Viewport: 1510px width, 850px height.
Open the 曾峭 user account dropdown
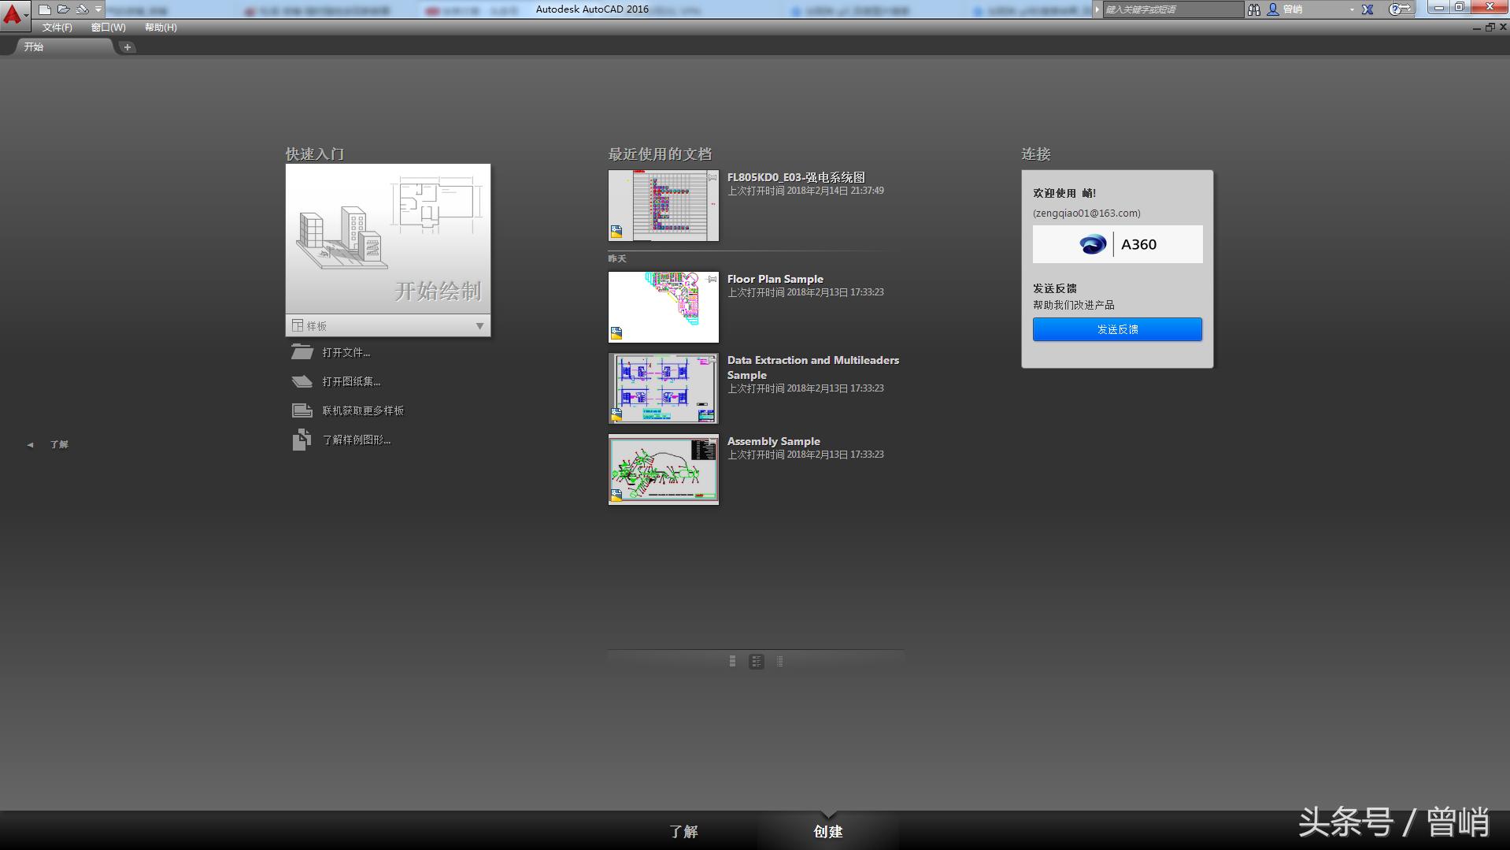1311,9
